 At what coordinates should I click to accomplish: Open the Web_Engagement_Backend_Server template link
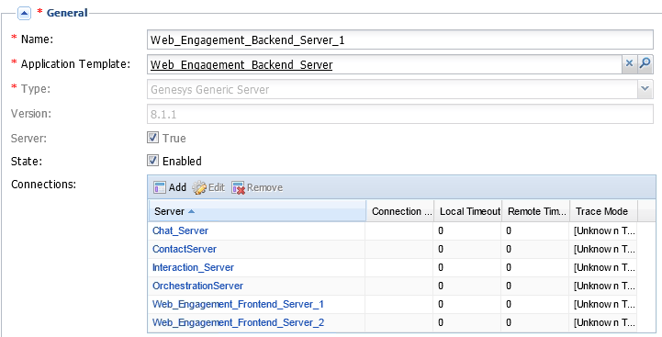point(241,64)
